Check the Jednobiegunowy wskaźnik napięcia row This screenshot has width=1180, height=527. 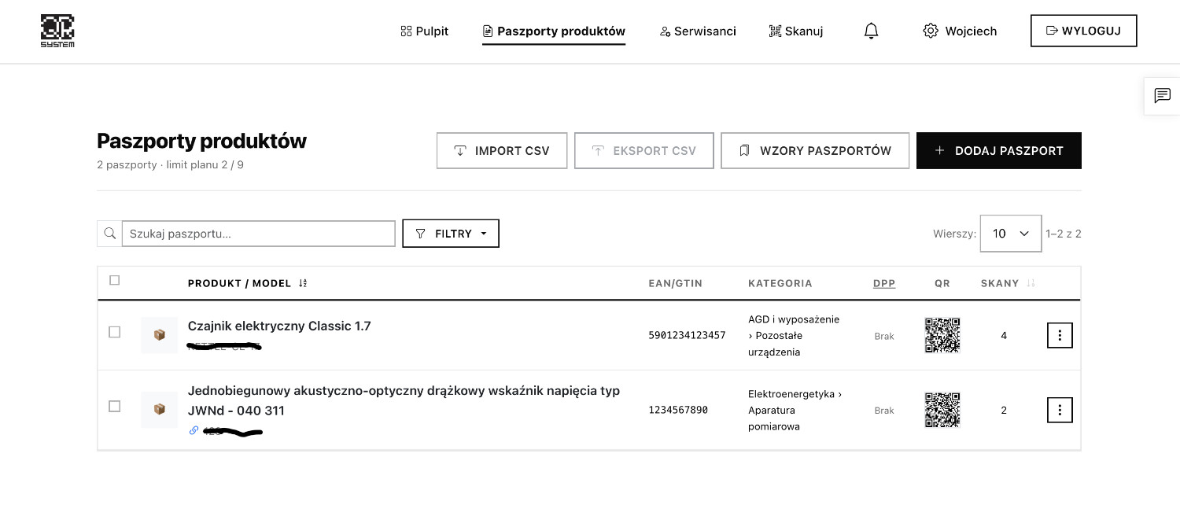[115, 406]
